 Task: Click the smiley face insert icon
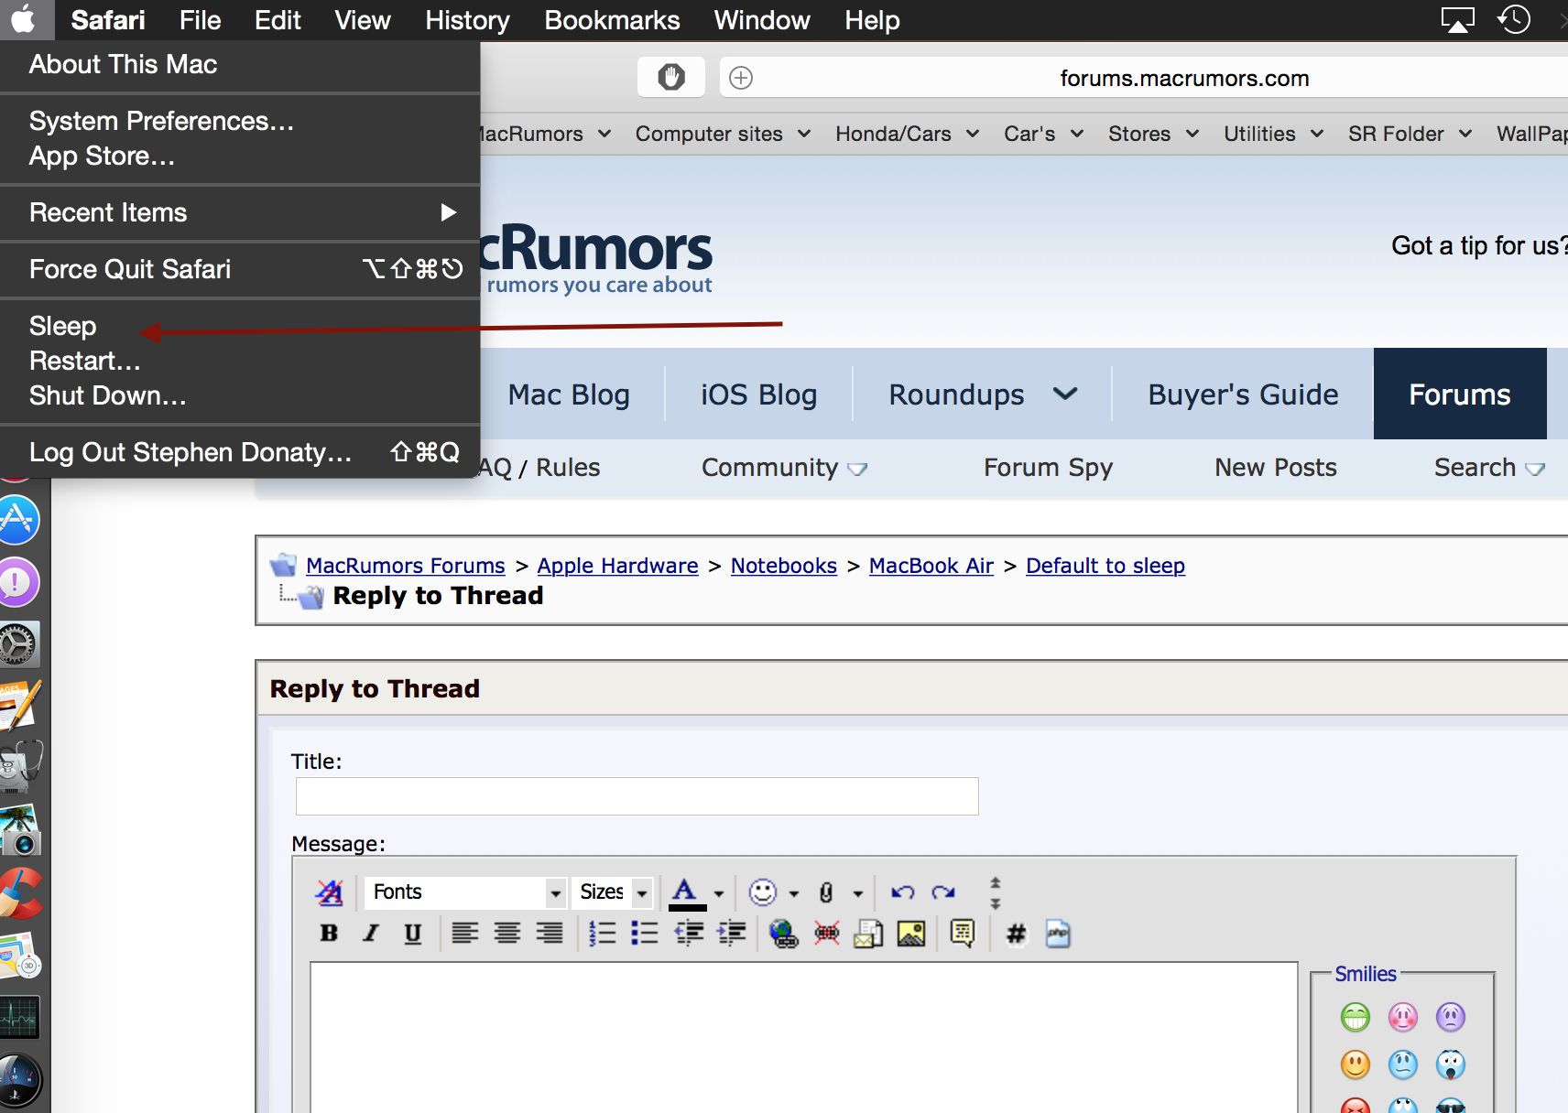(763, 891)
